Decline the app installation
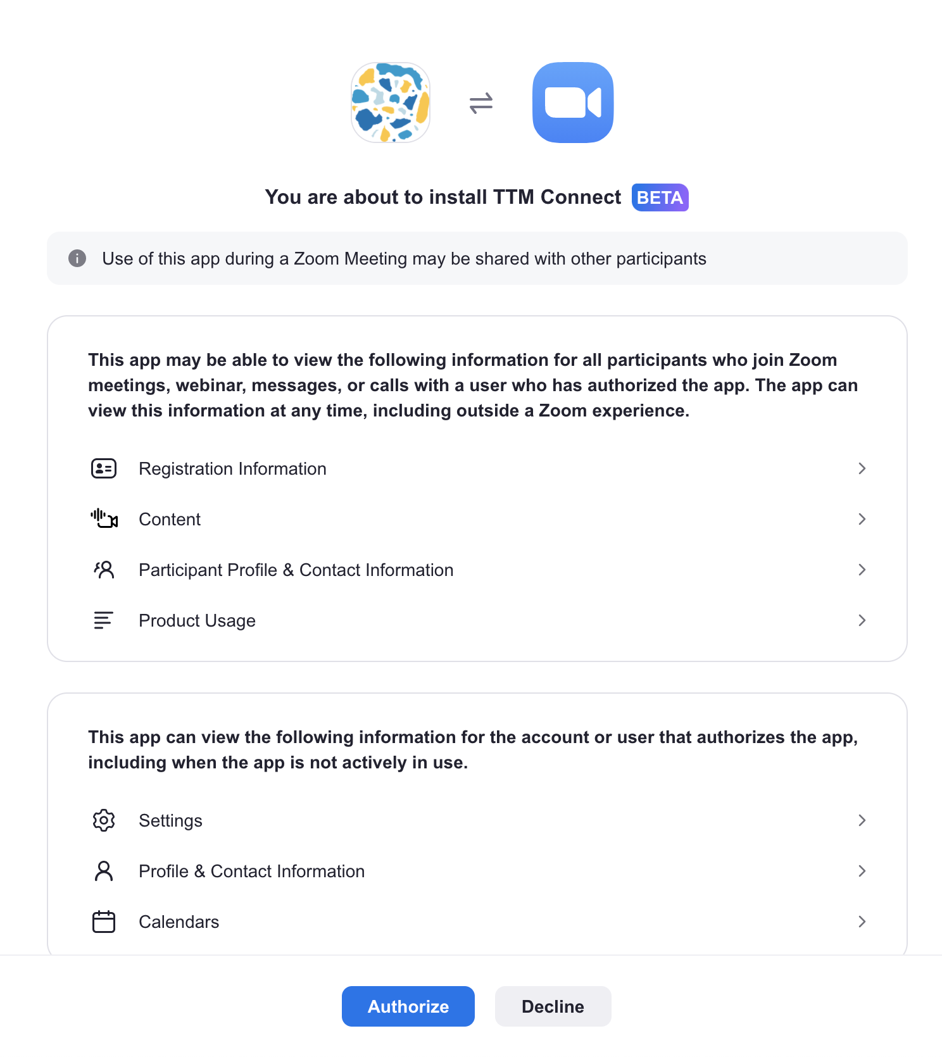Image resolution: width=942 pixels, height=1057 pixels. 553,1006
